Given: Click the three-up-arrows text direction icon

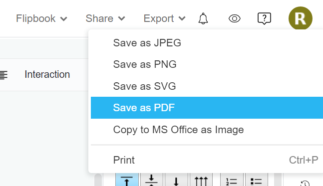Looking at the screenshot, I should tap(201, 180).
